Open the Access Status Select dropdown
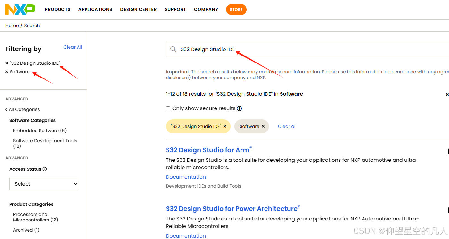 point(44,184)
